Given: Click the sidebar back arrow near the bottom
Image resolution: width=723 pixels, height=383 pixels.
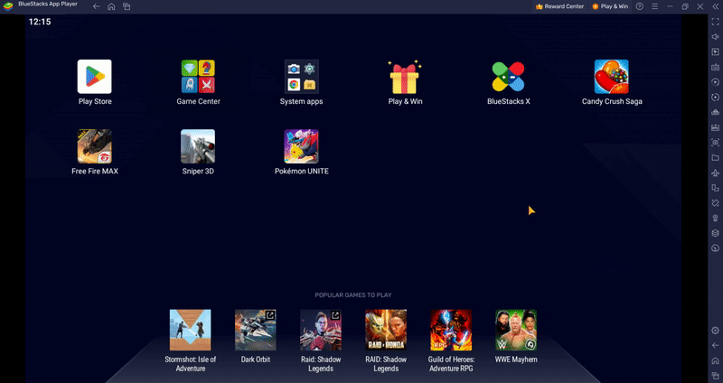Looking at the screenshot, I should point(715,346).
